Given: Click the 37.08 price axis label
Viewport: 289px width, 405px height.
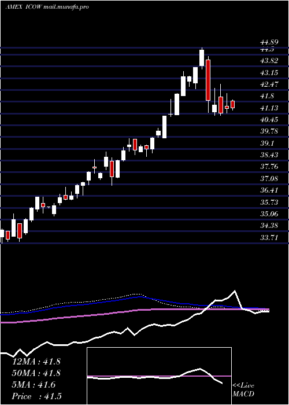Looking at the screenshot, I should 269,178.
